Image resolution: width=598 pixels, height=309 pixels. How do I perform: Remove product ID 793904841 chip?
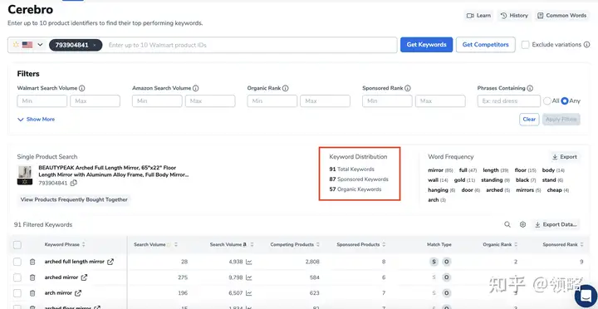click(95, 46)
